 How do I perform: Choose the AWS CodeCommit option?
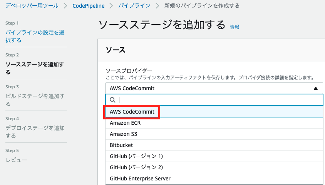click(x=214, y=112)
